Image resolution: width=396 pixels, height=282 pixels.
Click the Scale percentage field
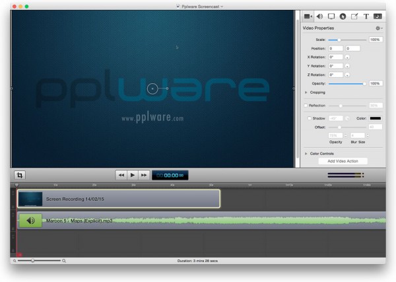click(x=376, y=40)
